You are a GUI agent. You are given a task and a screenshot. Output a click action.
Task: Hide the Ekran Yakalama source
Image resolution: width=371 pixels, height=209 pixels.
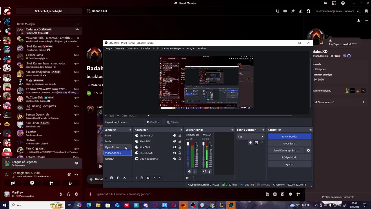[174, 159]
